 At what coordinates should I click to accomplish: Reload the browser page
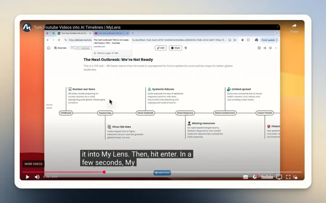pyautogui.click(x=59, y=40)
